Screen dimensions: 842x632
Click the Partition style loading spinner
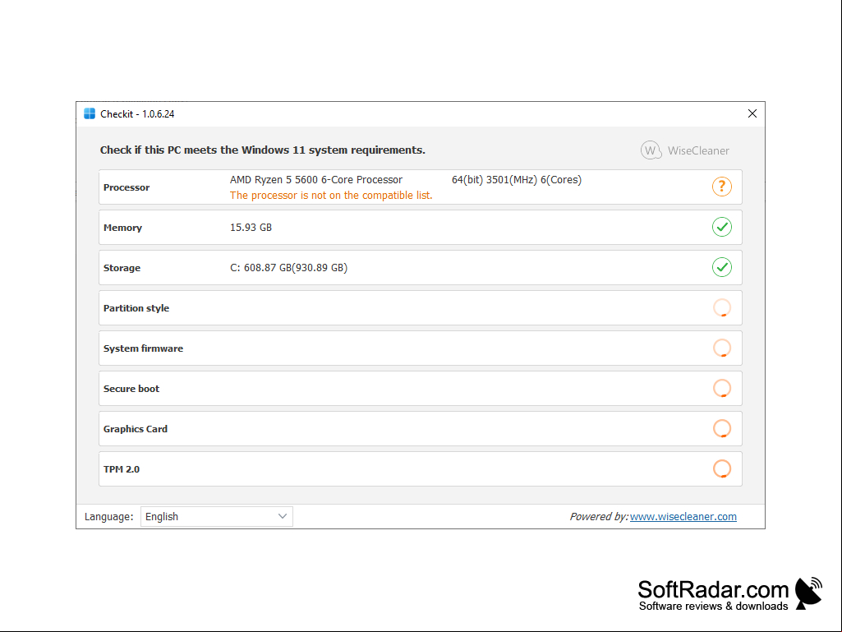click(x=722, y=308)
